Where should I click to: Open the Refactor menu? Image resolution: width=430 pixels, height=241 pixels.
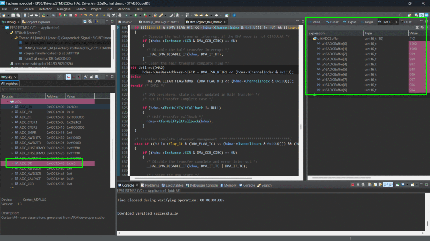(45, 9)
